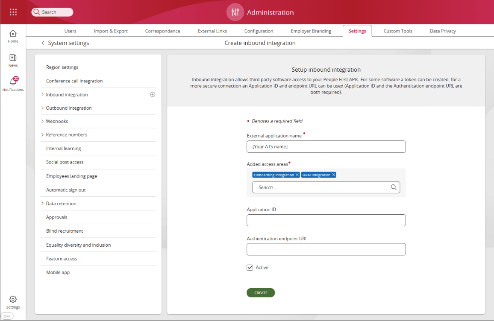The width and height of the screenshot is (494, 321).
Task: Go to Home in sidebar
Action: point(13,36)
